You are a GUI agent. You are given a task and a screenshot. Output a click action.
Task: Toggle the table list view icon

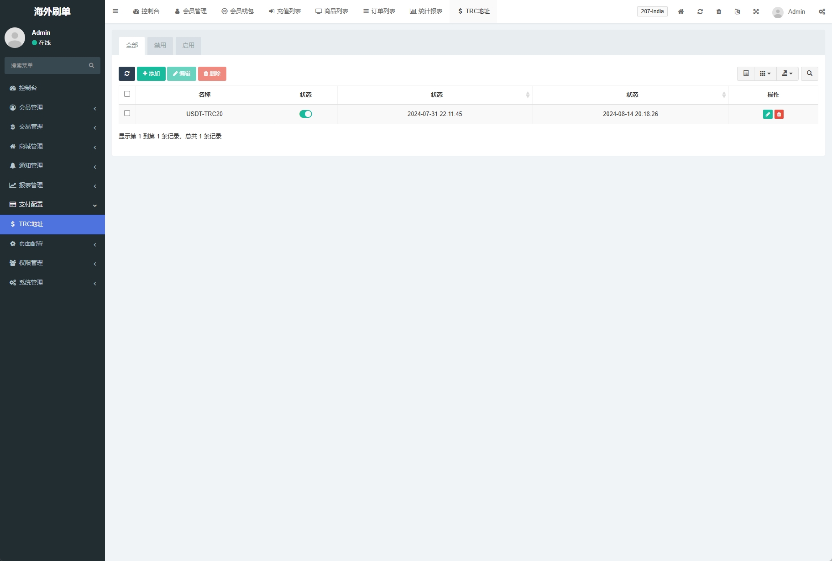coord(746,74)
